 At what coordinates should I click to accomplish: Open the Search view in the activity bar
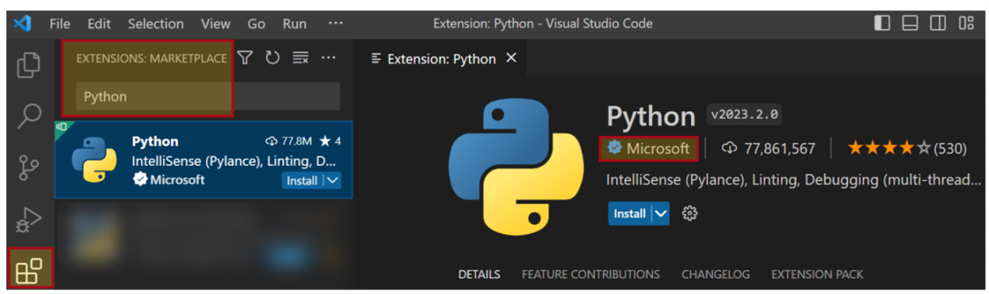29,115
